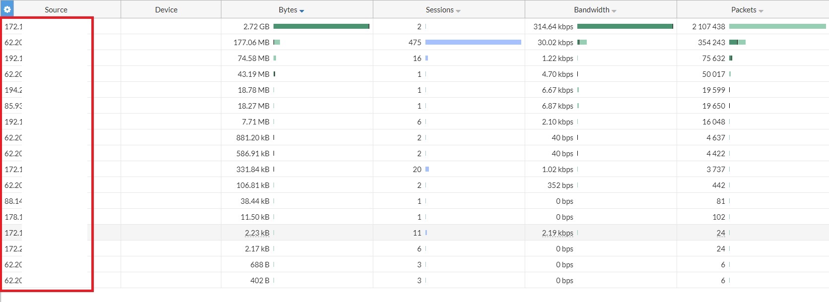This screenshot has width=829, height=302.
Task: Click the Bandwidth column sort arrow
Action: [614, 10]
